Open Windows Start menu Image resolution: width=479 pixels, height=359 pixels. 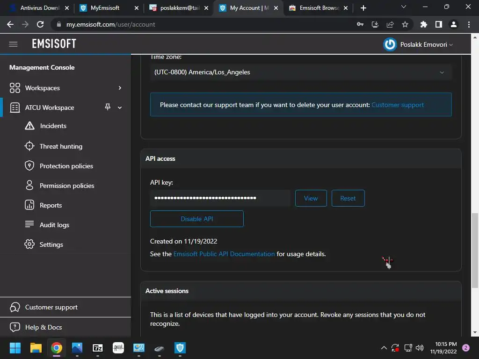[15, 348]
